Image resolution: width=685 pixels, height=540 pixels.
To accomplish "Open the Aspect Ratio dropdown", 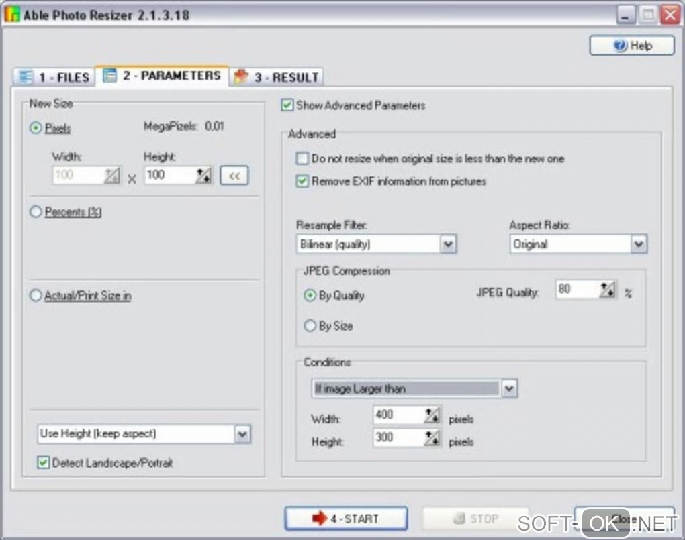I will (x=639, y=244).
